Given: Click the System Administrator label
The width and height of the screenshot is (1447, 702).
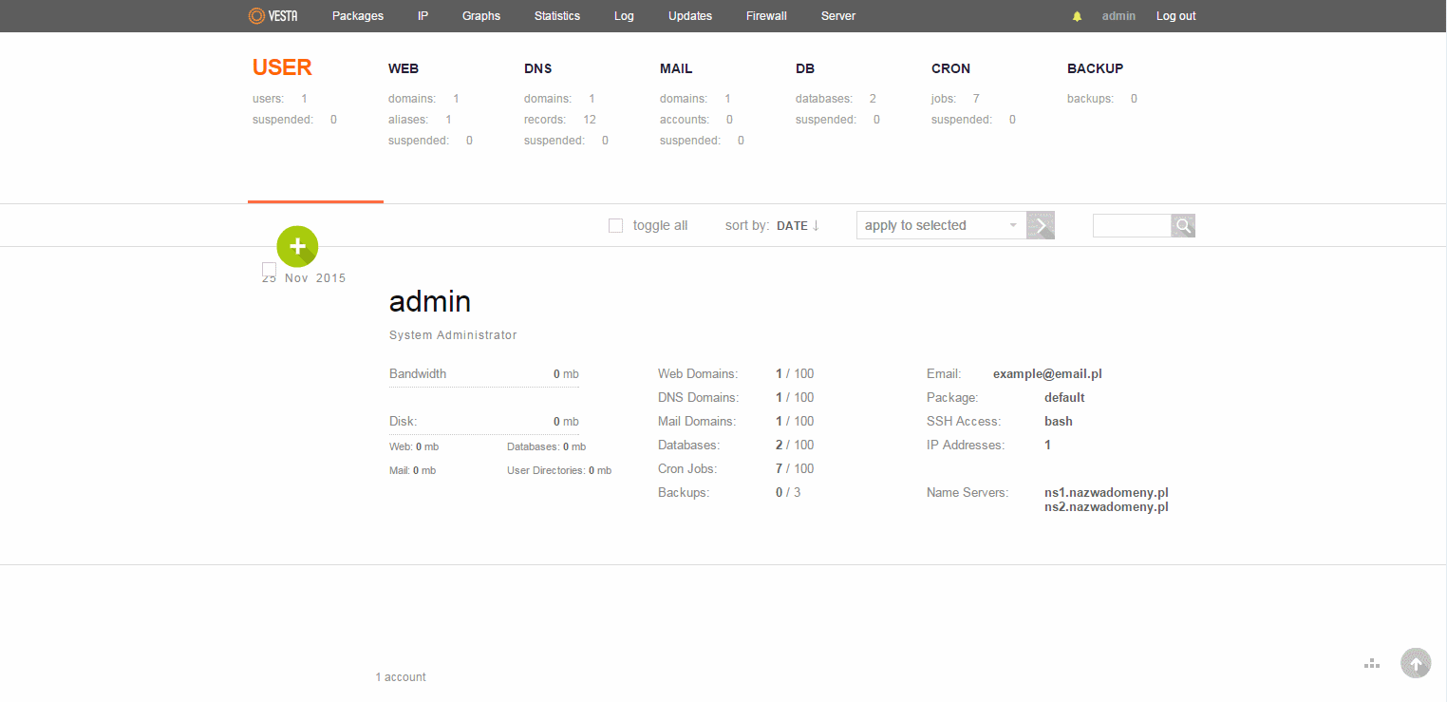Looking at the screenshot, I should tap(453, 335).
